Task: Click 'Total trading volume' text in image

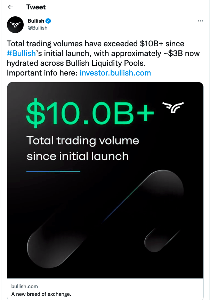Action: 83,141
